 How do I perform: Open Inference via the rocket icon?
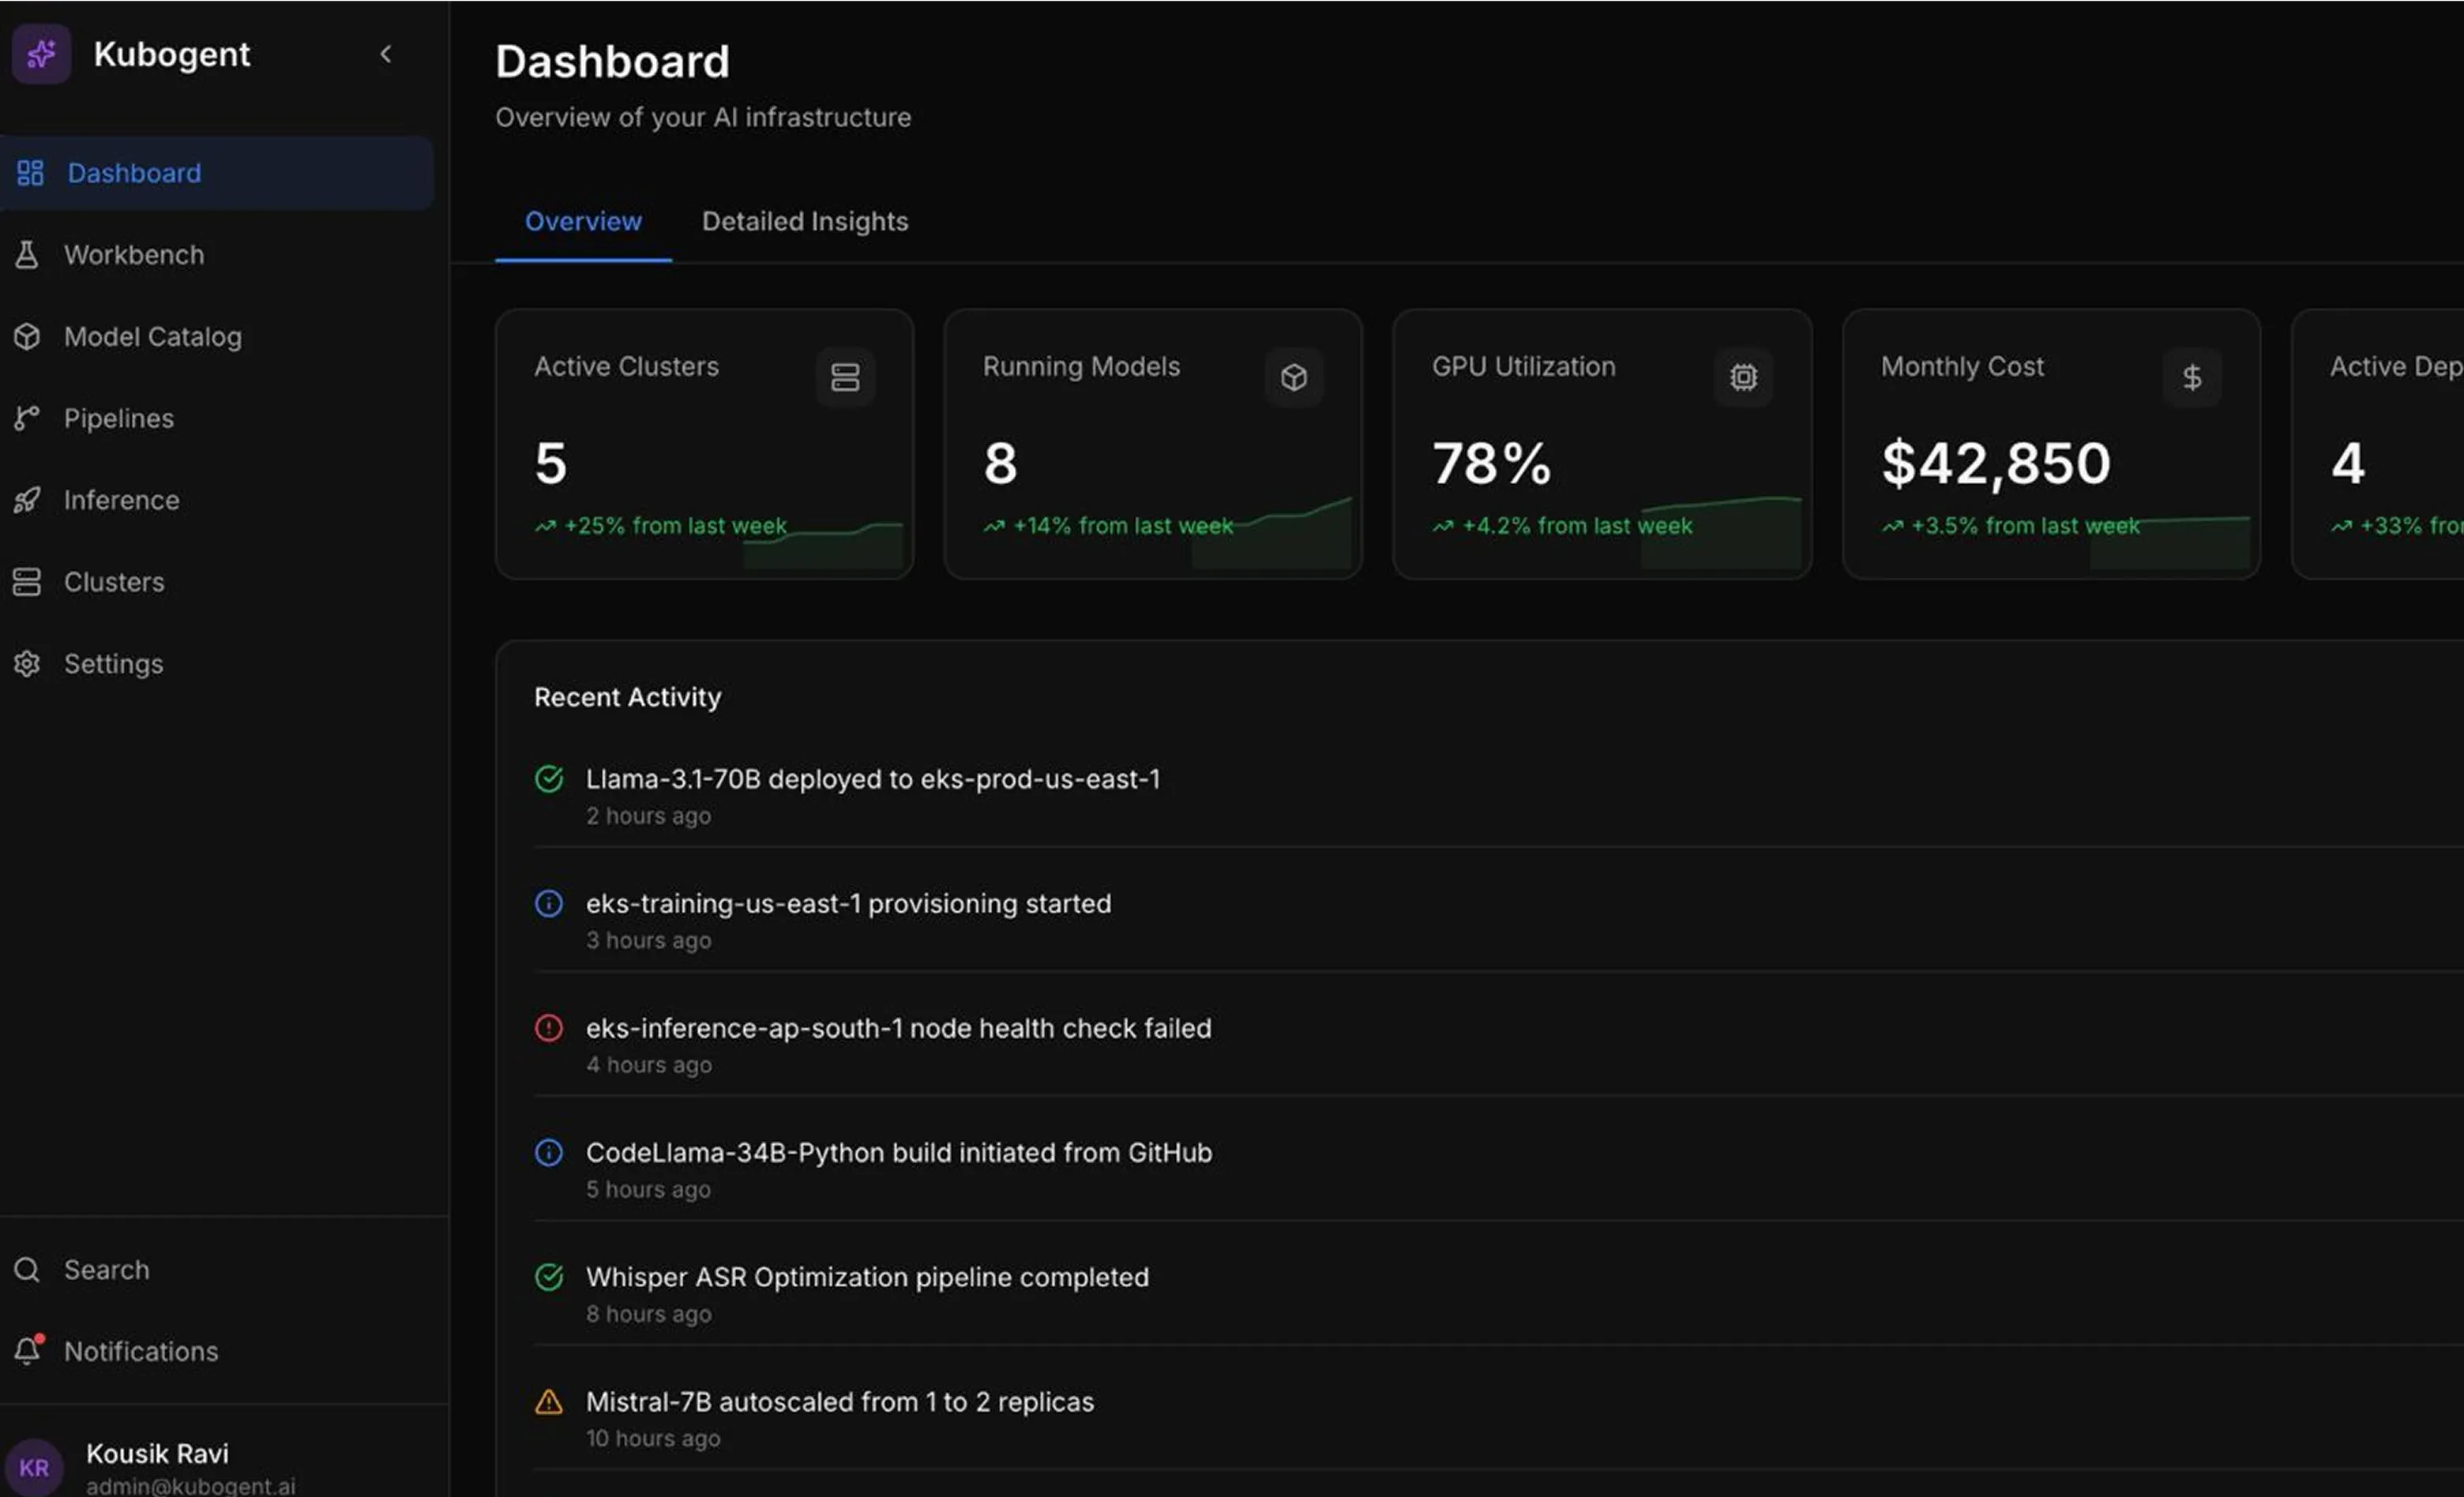click(27, 500)
